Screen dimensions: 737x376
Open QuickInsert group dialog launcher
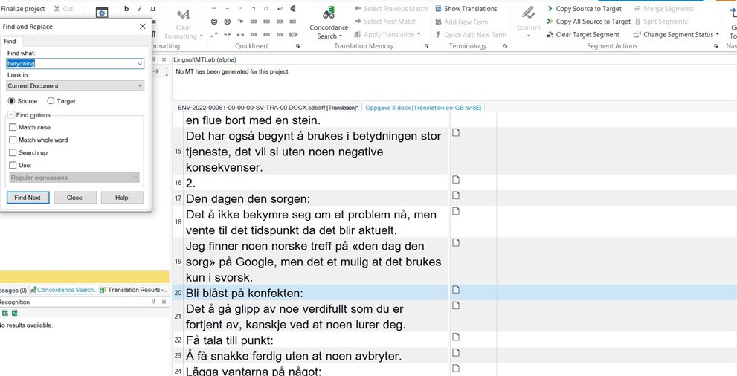coord(297,46)
